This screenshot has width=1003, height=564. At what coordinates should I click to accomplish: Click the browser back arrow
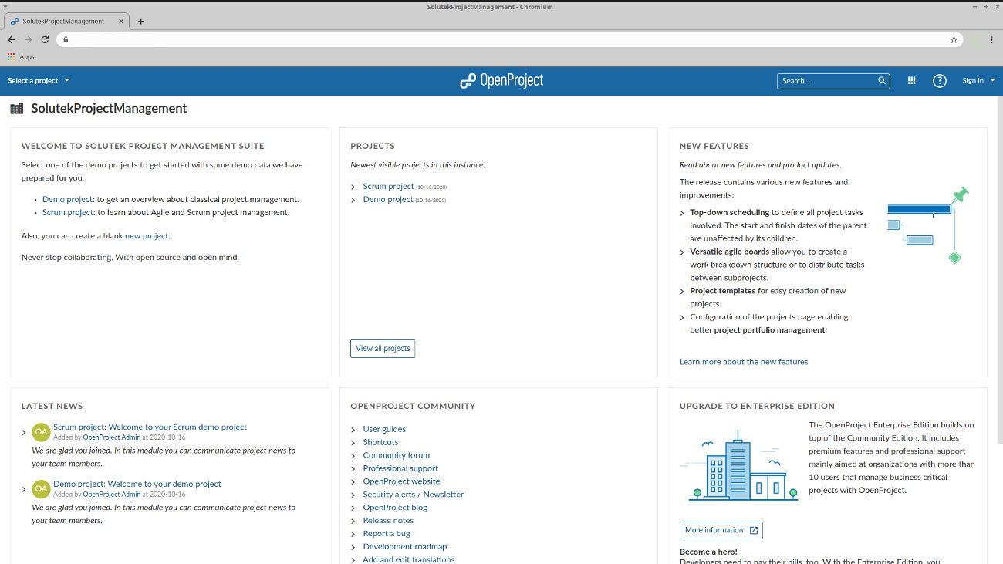(x=12, y=39)
